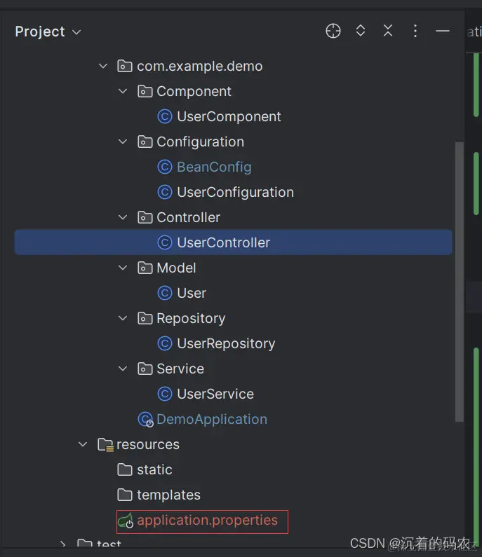This screenshot has height=557, width=482.
Task: Click the Project tree vertical scrollbar
Action: (x=460, y=280)
